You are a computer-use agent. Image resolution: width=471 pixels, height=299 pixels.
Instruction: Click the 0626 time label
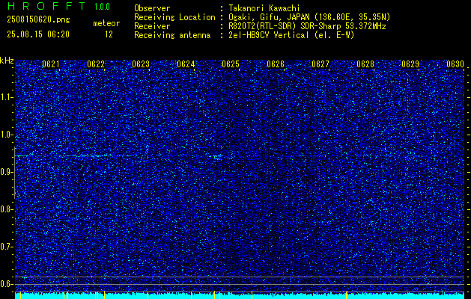click(x=276, y=64)
